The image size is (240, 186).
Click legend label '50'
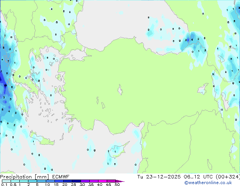[x=117, y=184]
